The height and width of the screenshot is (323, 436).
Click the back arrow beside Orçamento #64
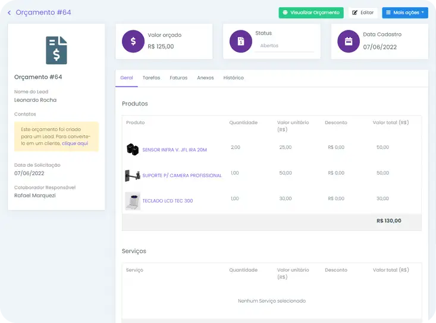tap(9, 13)
